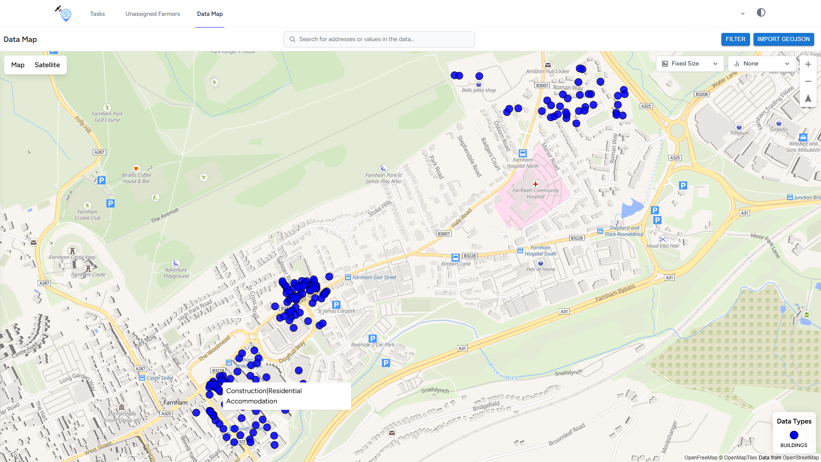Screen dimensions: 821x462
Task: Click the Farnham Hospital North bus stop icon
Action: pyautogui.click(x=523, y=153)
